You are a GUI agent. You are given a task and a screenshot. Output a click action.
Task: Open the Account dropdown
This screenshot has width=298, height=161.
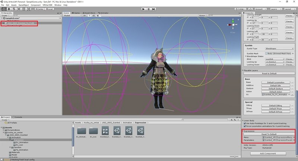tap(260, 9)
